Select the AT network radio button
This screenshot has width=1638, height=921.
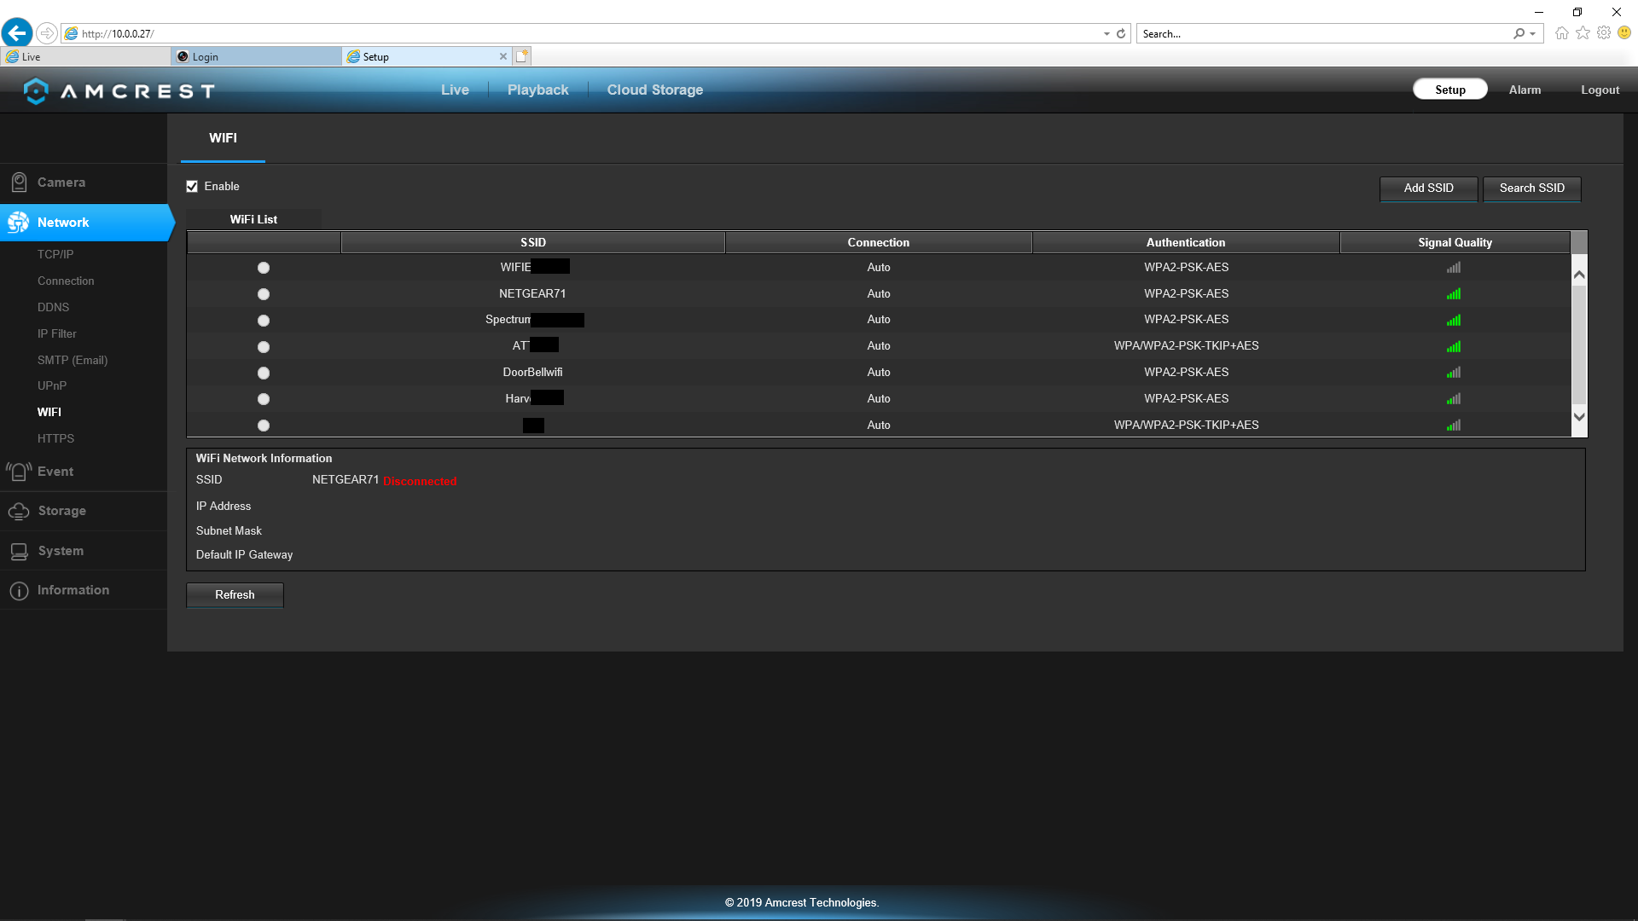tap(264, 347)
